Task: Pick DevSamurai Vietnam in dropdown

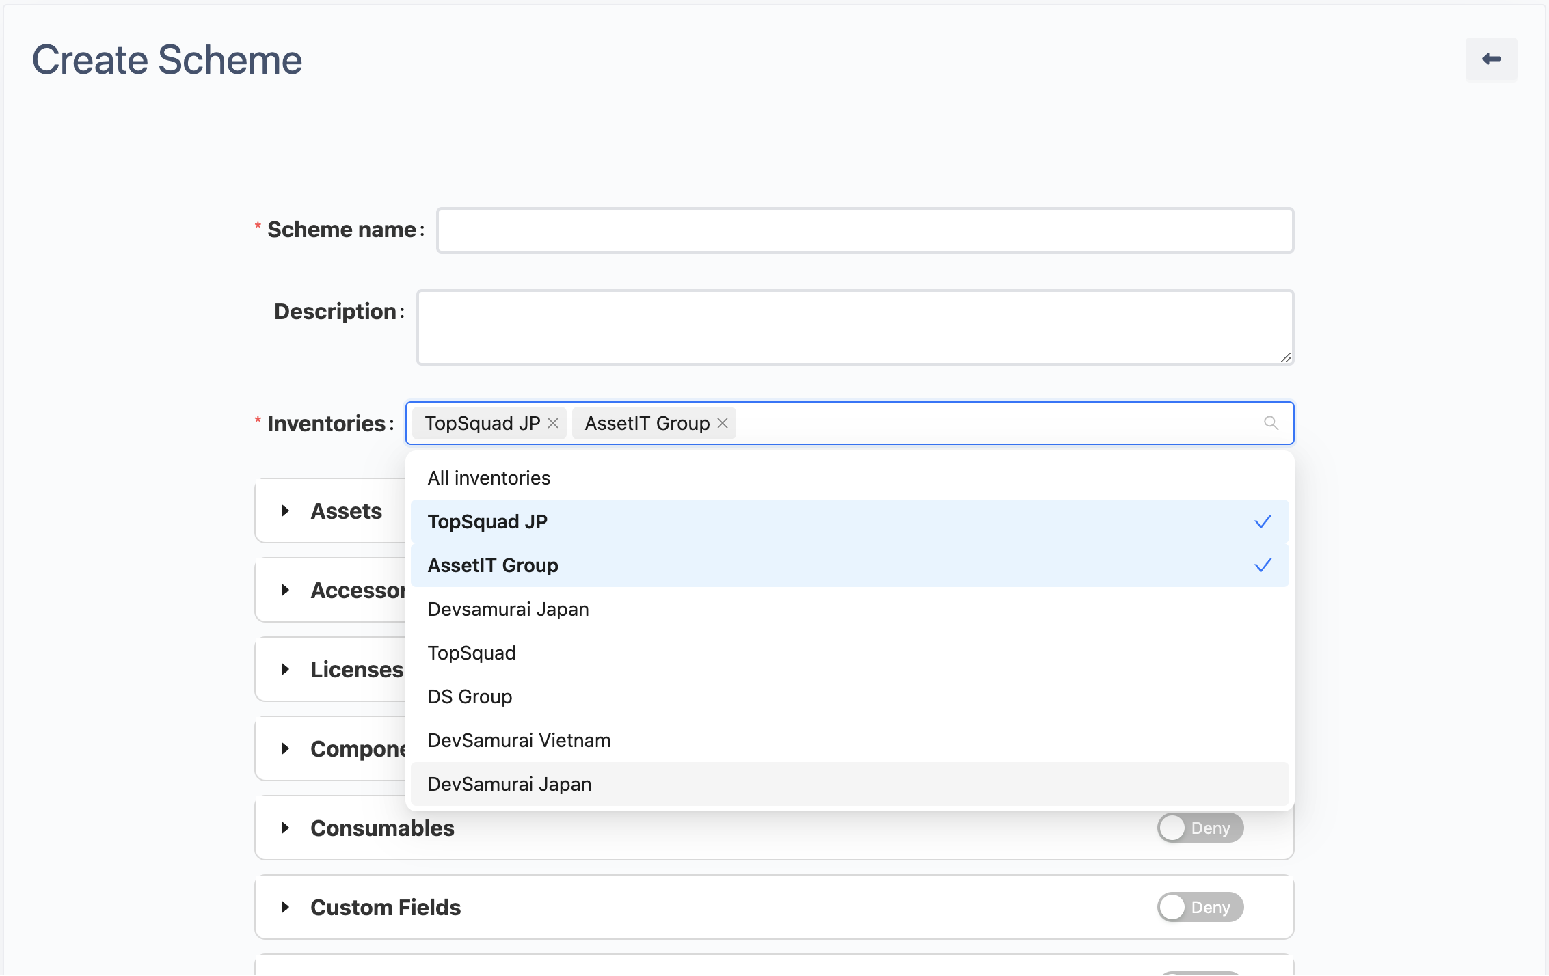Action: (519, 741)
